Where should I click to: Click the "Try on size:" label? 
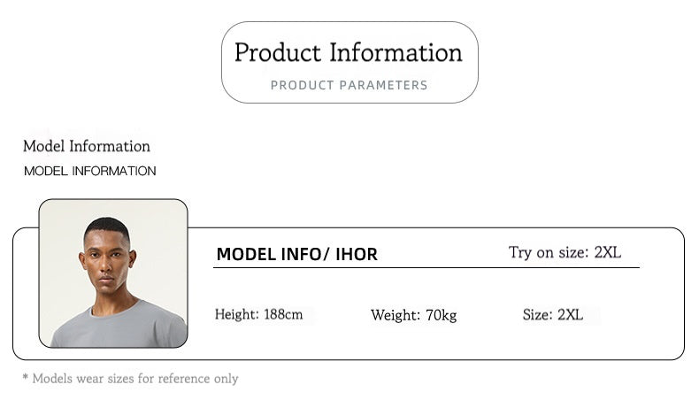[549, 253]
